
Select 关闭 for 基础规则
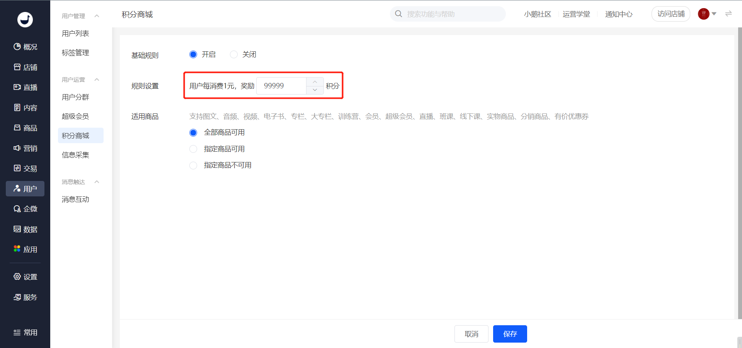tap(234, 54)
